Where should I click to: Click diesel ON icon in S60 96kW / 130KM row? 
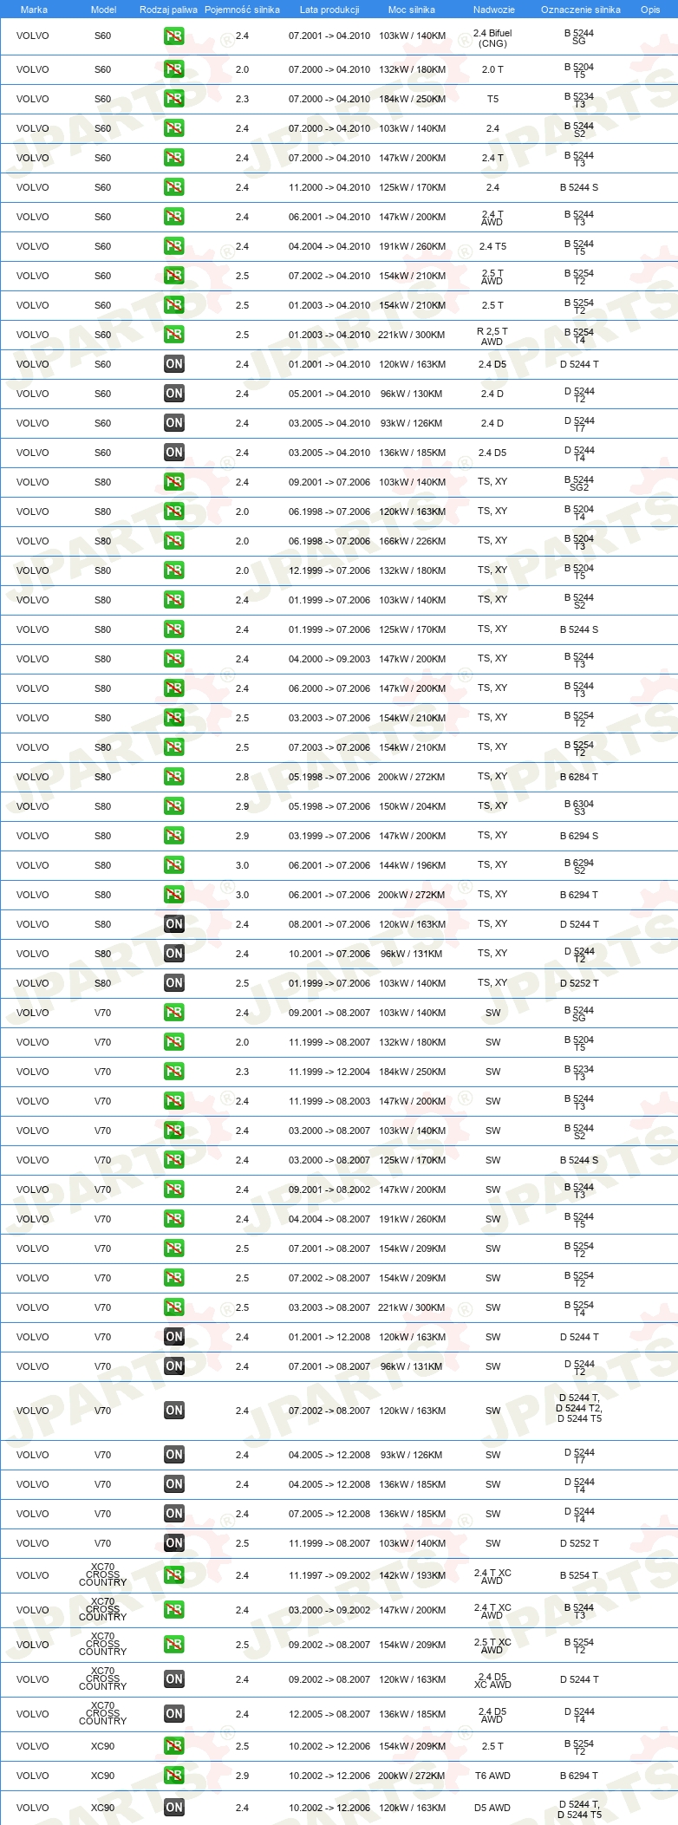174,394
